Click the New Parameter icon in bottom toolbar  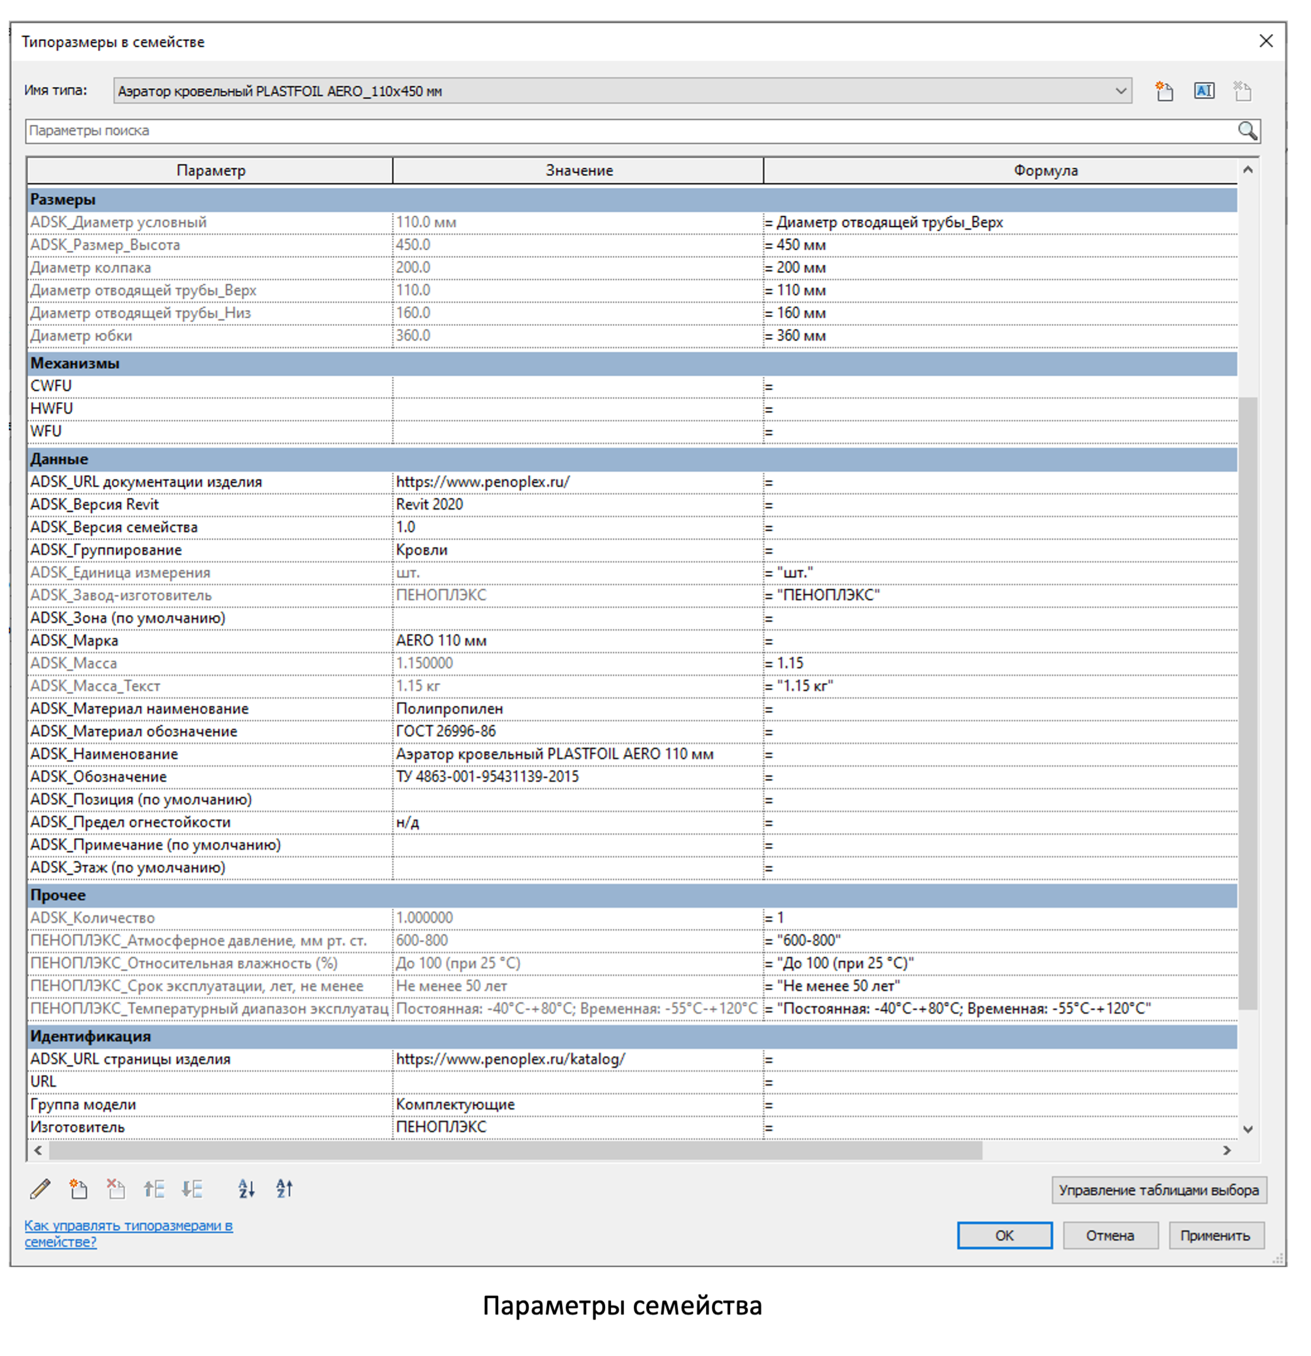point(78,1189)
